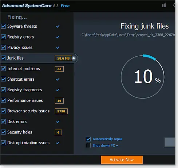Toggle the Privacy issues checkbox

(3, 47)
